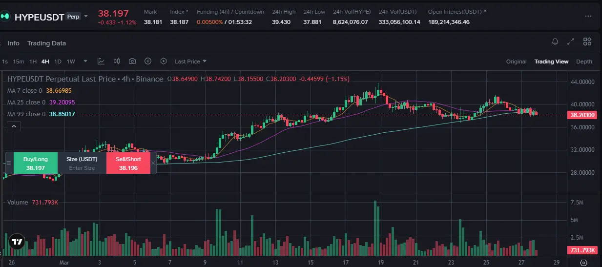Open layout grid widgets icon
This screenshot has width=602, height=267.
[x=587, y=41]
